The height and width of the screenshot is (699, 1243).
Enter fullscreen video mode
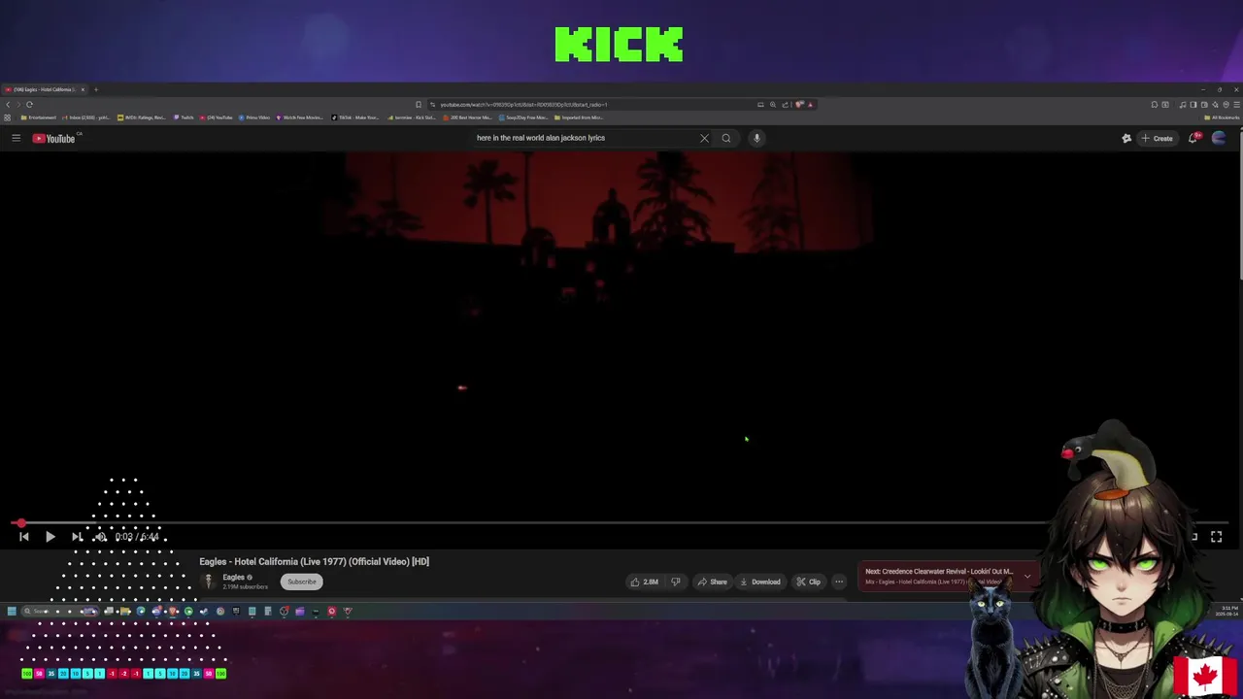pos(1216,536)
